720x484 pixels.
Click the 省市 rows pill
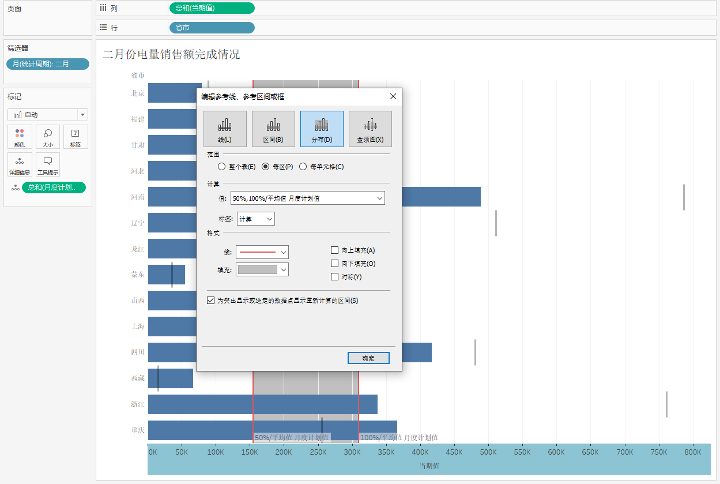coord(212,28)
